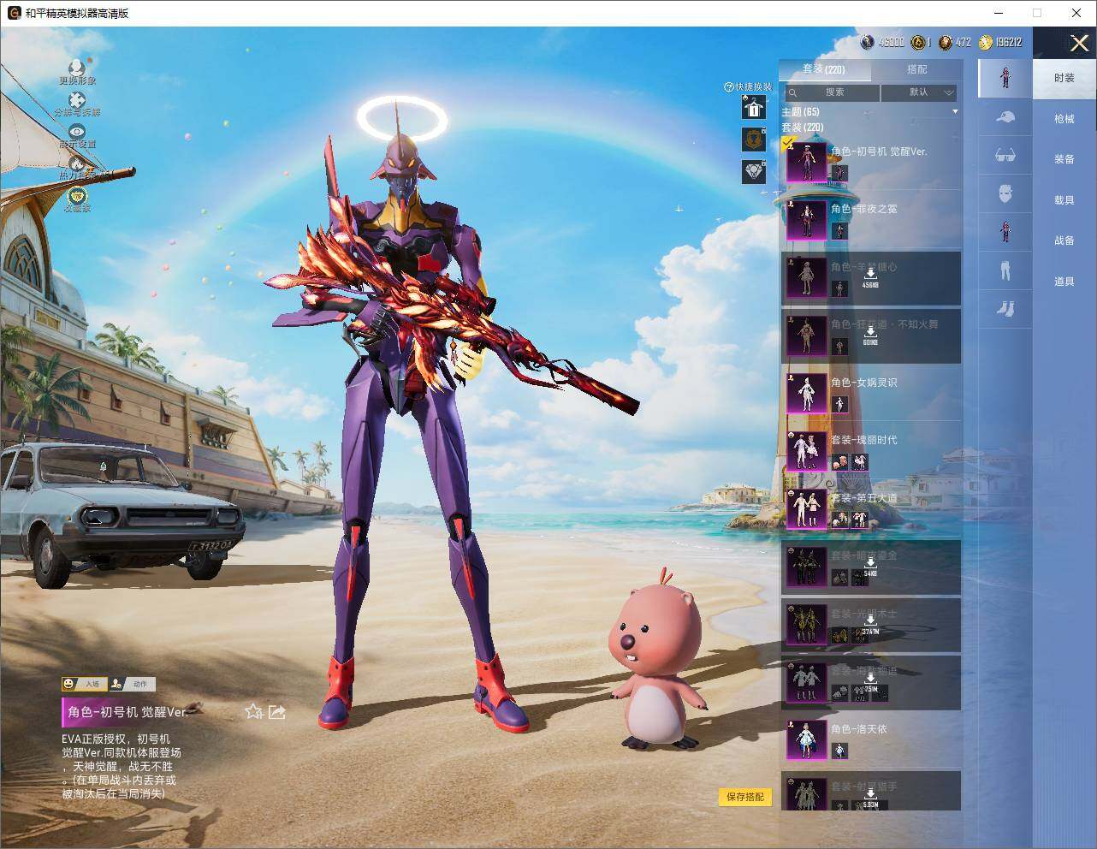1097x849 pixels.
Task: Open the 装备 equipment section
Action: (x=1064, y=159)
